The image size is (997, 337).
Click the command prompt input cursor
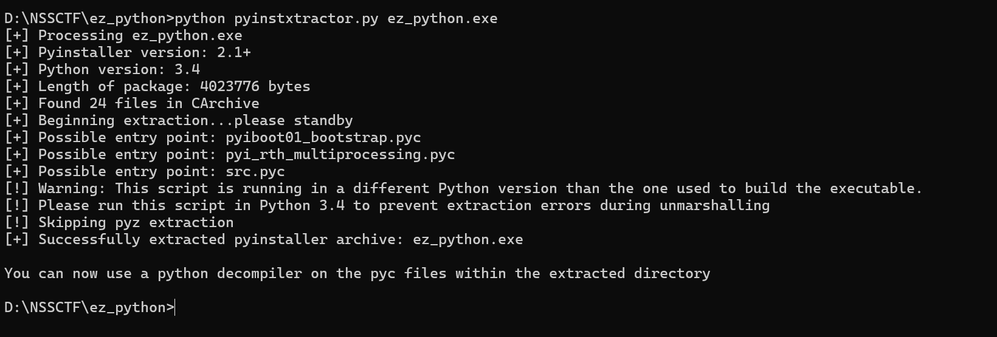coord(175,308)
